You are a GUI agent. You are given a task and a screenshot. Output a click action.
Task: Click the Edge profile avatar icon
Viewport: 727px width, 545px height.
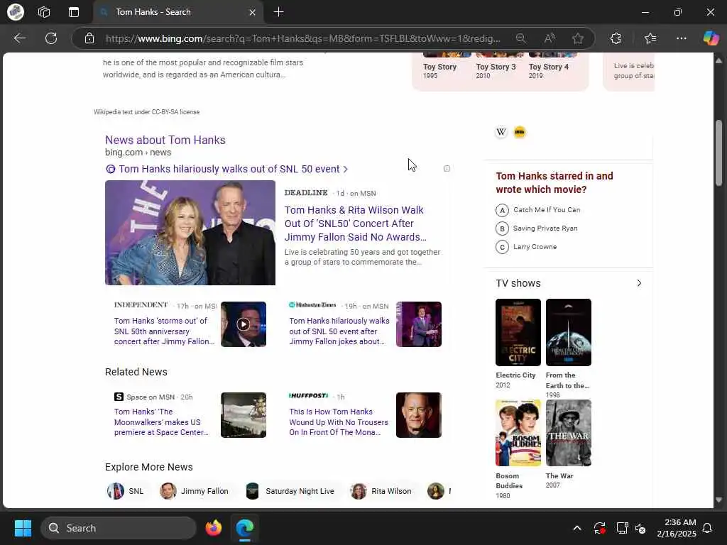[x=16, y=12]
